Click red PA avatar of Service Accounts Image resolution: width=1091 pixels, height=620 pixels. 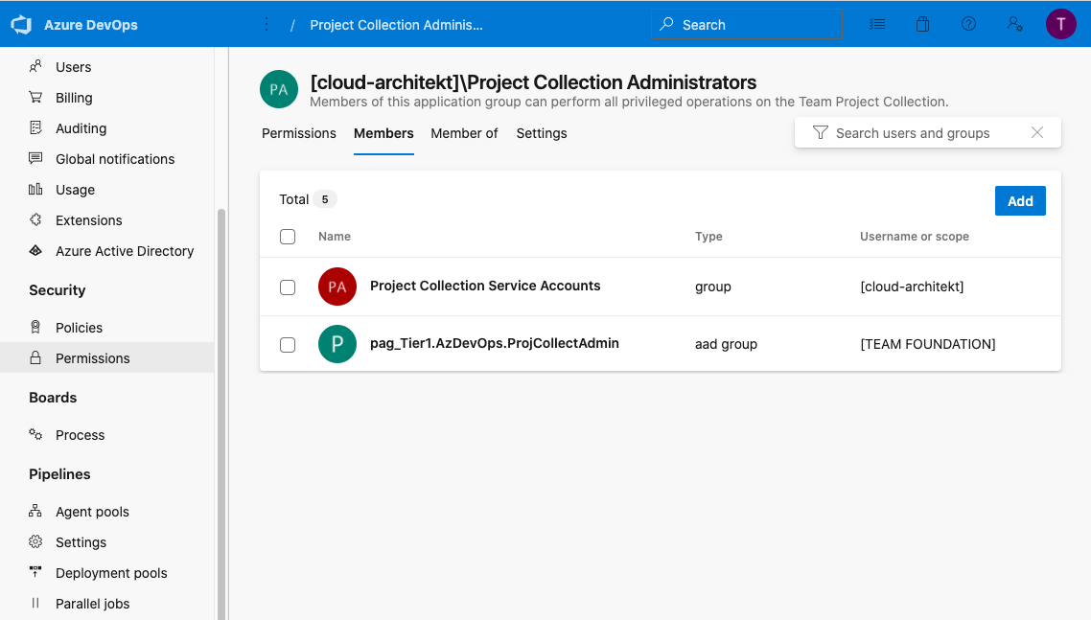[x=337, y=286]
